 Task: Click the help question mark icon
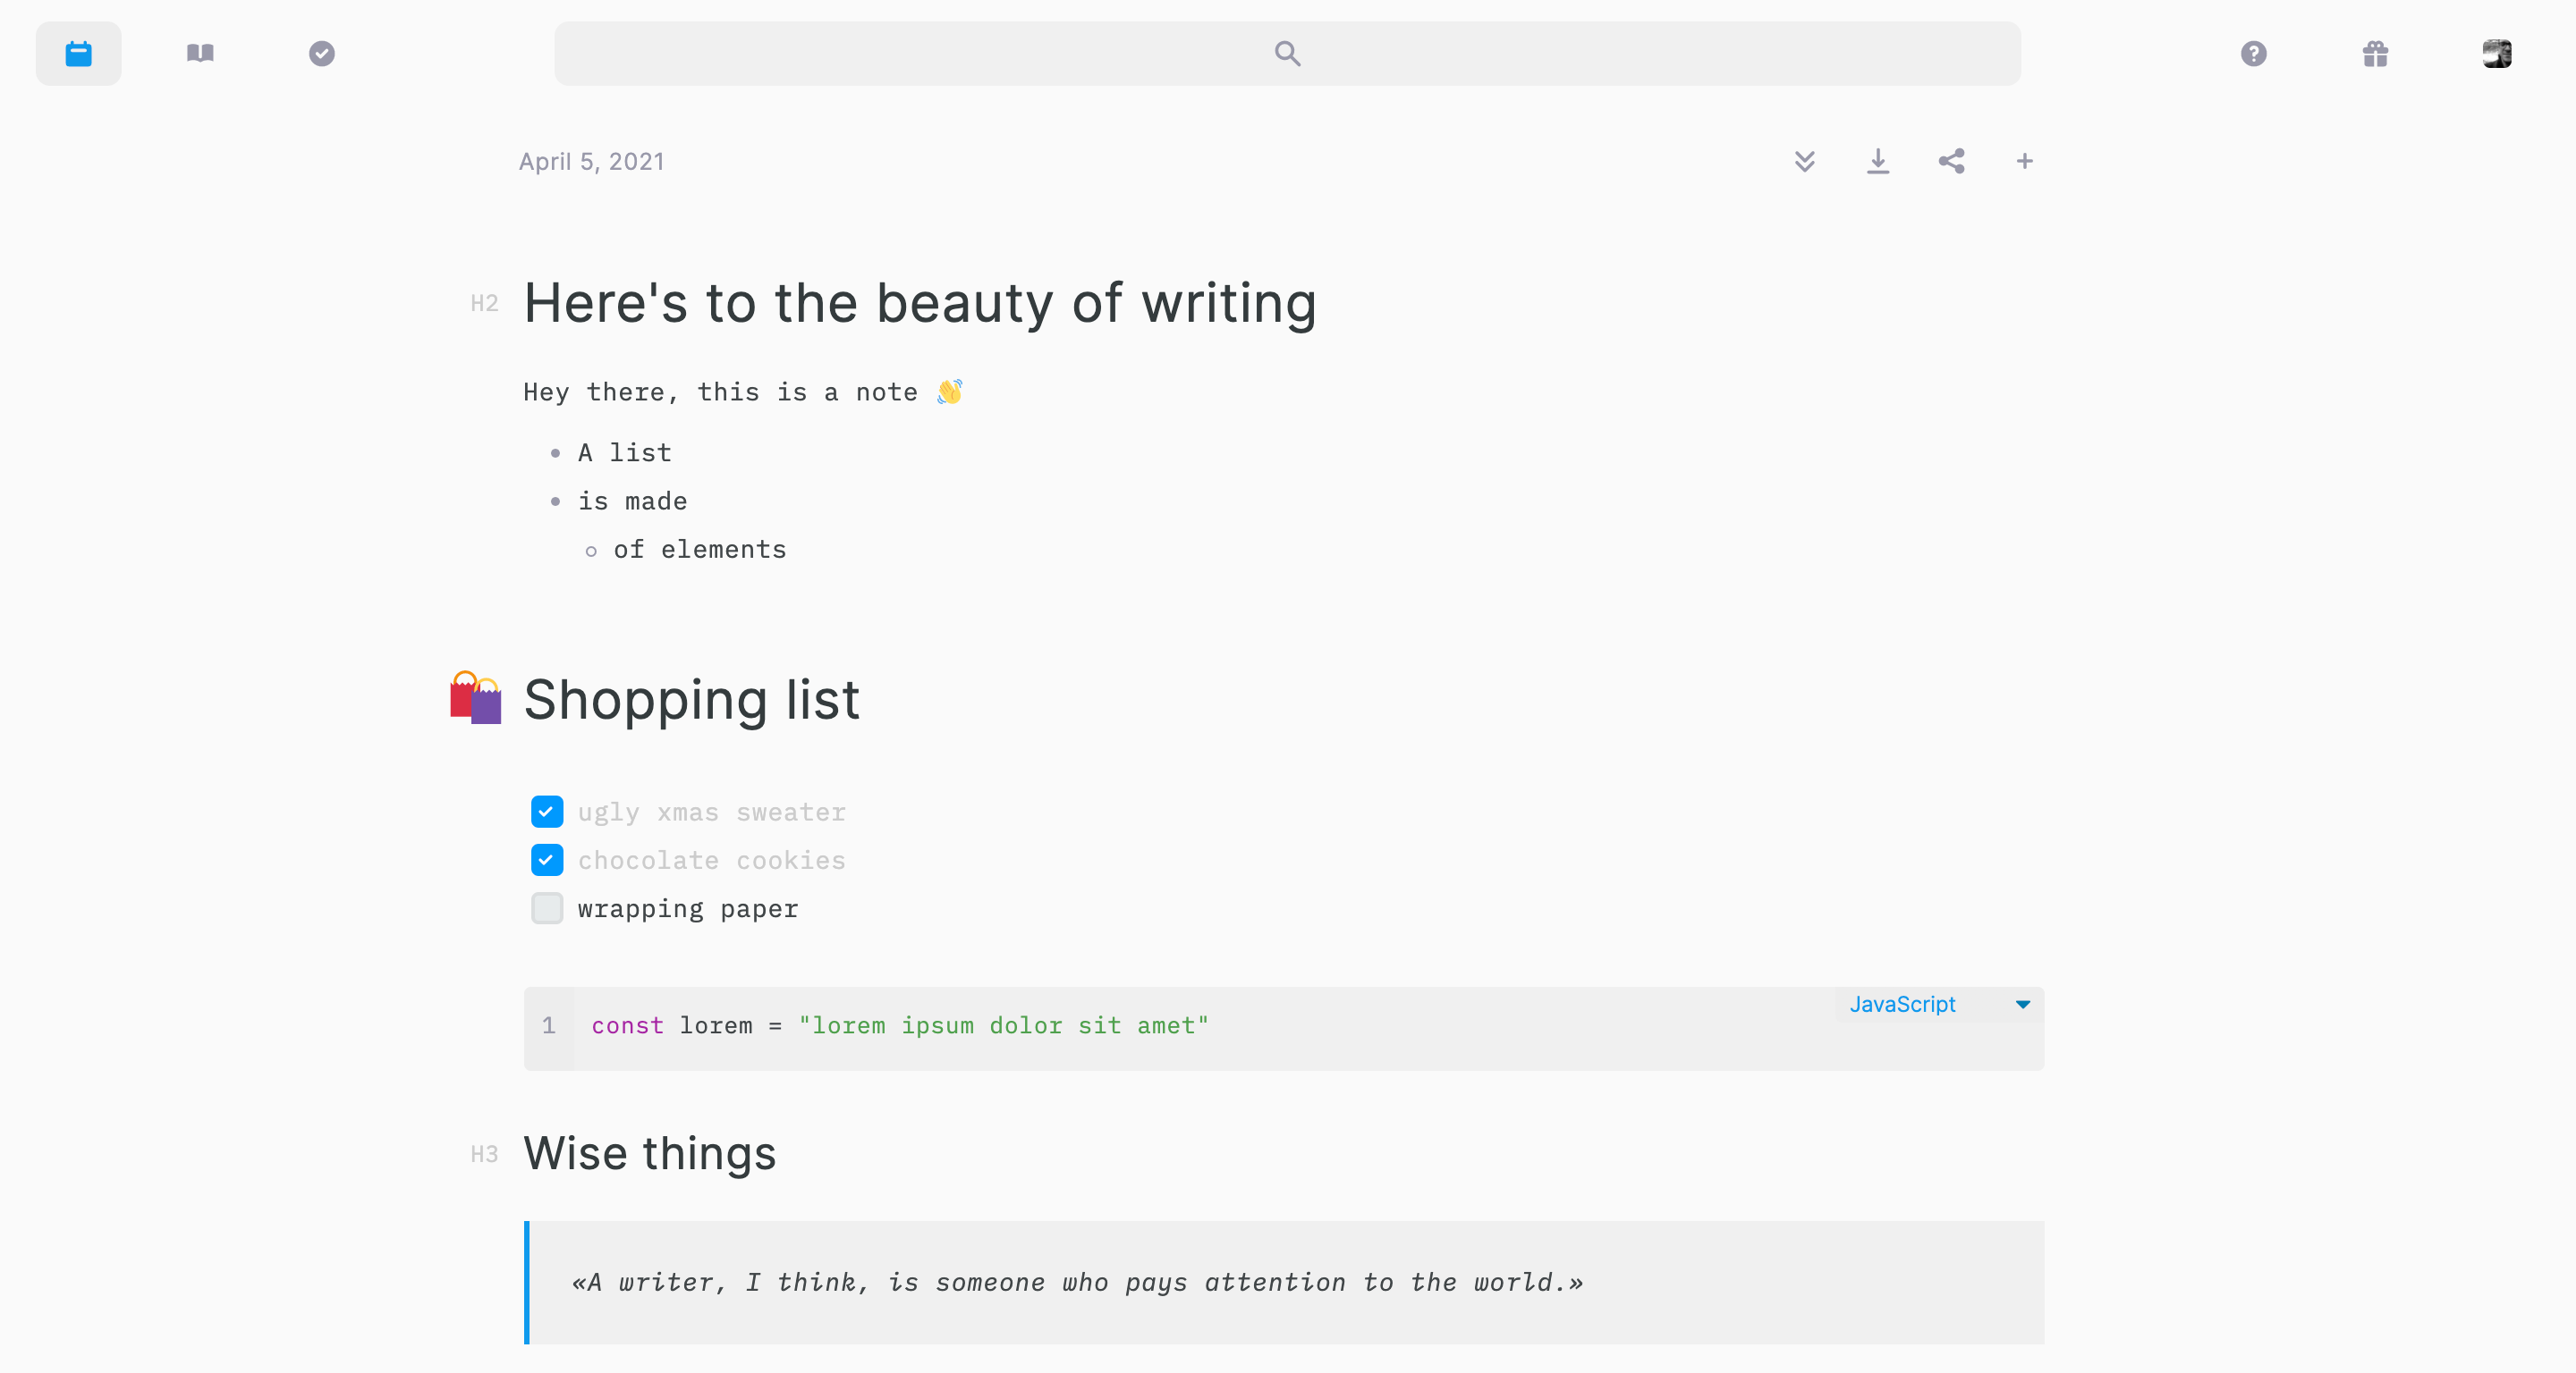[2253, 53]
